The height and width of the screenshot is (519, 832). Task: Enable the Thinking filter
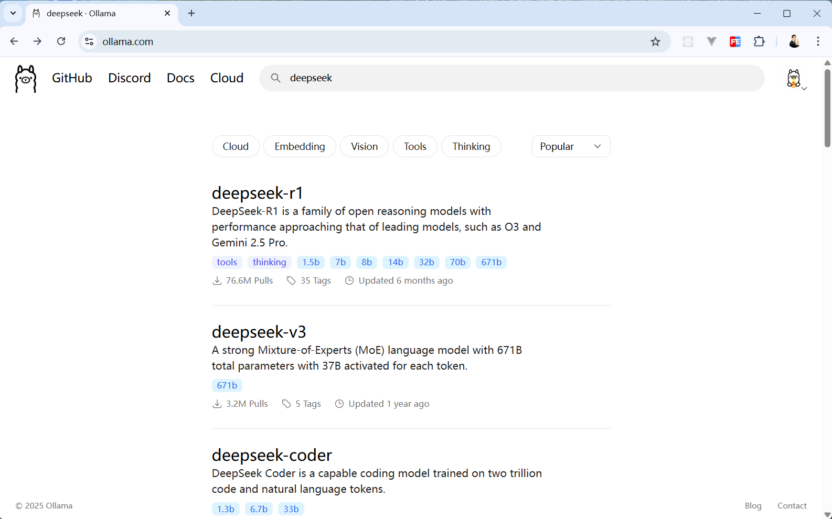tap(471, 146)
